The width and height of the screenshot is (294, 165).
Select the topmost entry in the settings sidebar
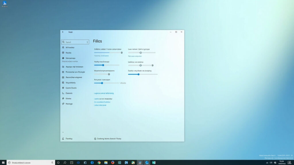pos(71,47)
